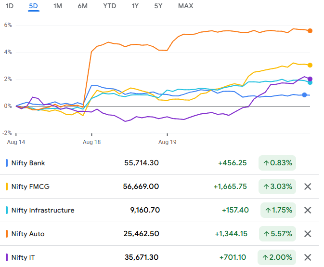Click the purple Nifty IT color bar

pos(7,257)
